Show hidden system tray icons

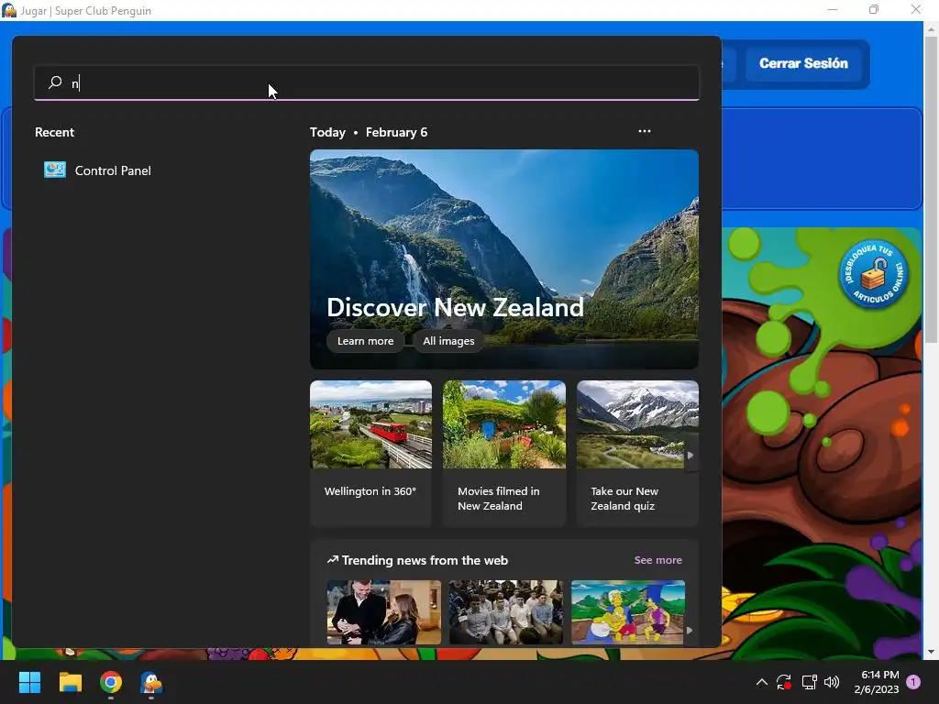coord(762,682)
